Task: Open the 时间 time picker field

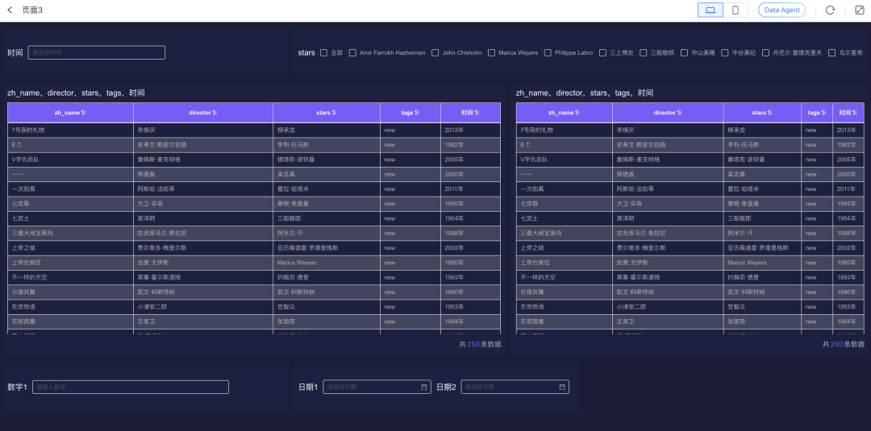Action: (97, 52)
